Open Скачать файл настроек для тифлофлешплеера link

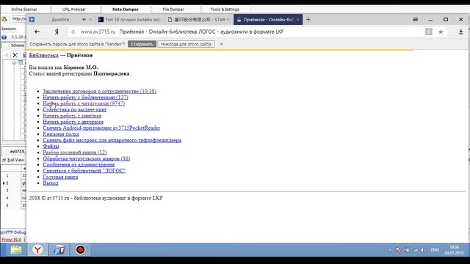point(112,140)
